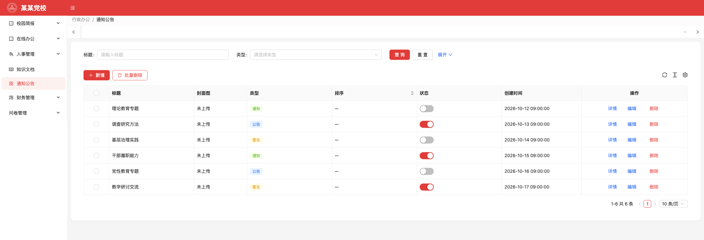Tick the checkbox for 党性教育专题
The image size is (704, 240).
tap(96, 171)
